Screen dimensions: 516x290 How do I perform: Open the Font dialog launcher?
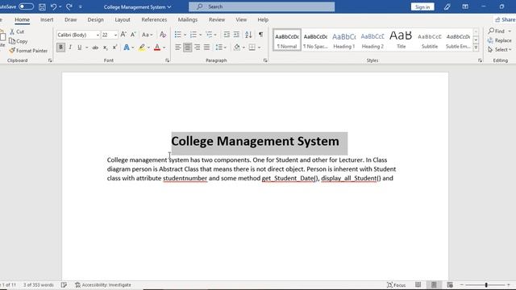point(167,60)
